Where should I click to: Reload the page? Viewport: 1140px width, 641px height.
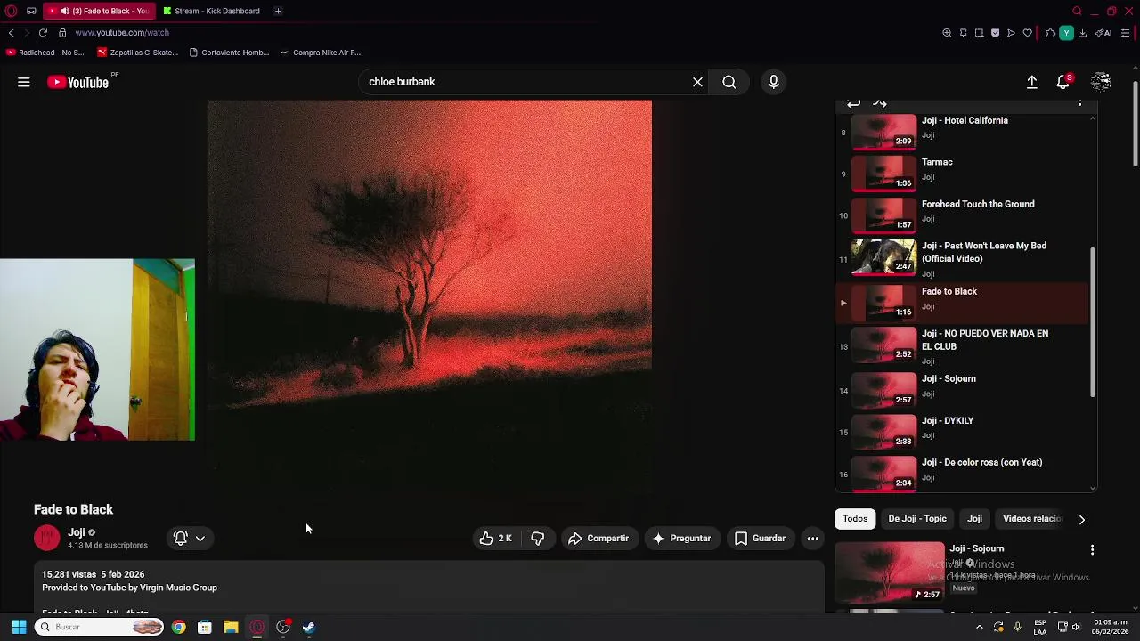click(x=43, y=33)
